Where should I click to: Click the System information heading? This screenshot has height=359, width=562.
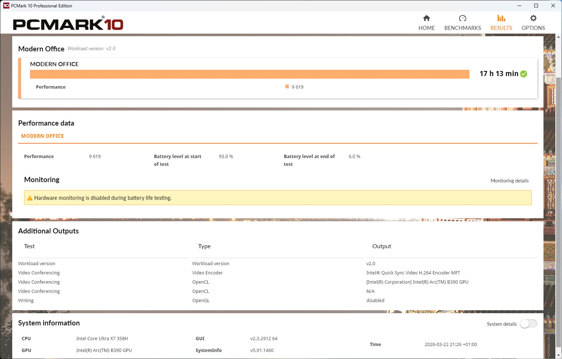(49, 323)
